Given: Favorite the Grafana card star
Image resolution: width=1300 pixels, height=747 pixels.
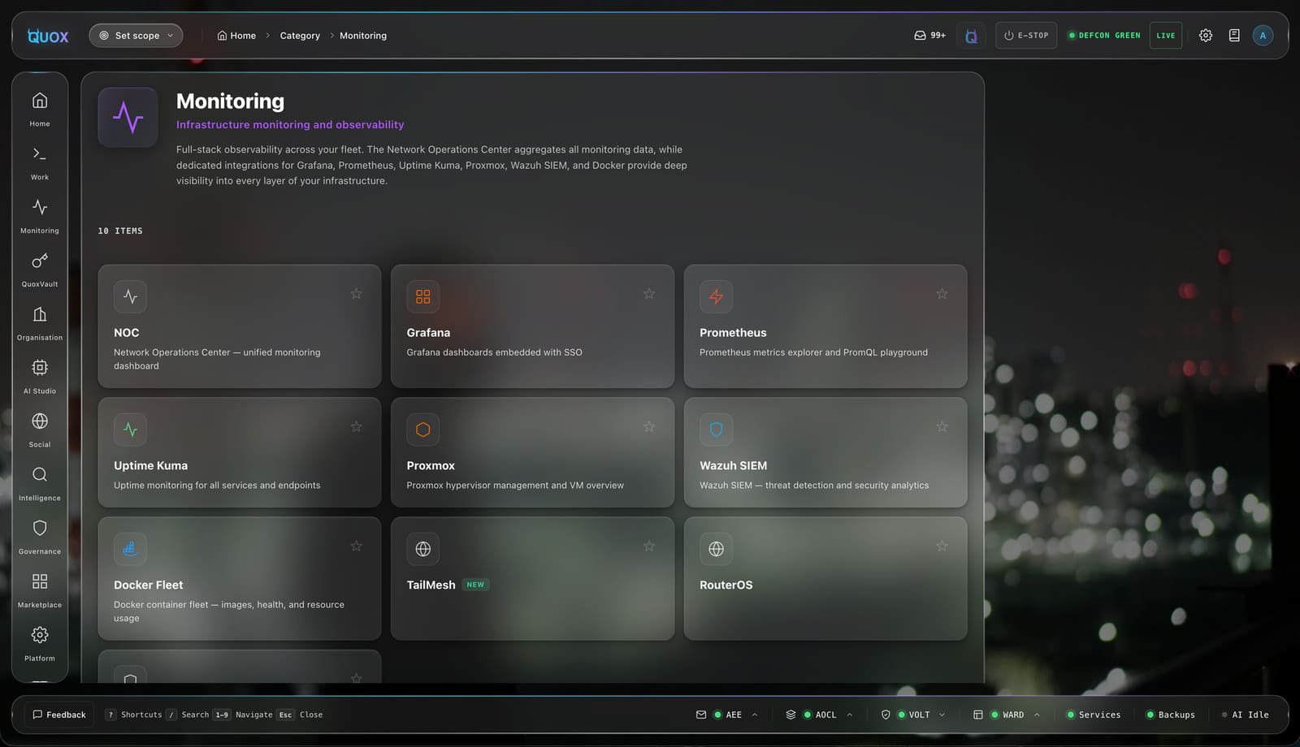Looking at the screenshot, I should click(649, 294).
